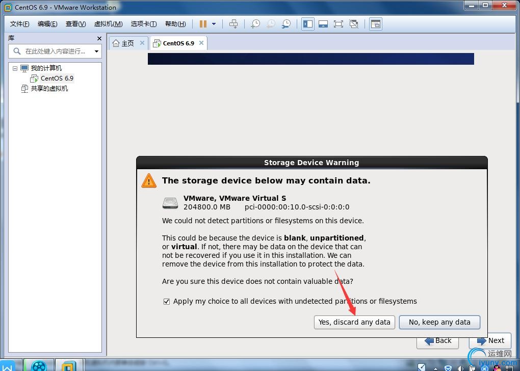Click the volume speaker tray icon
520x371 pixels.
(x=460, y=368)
